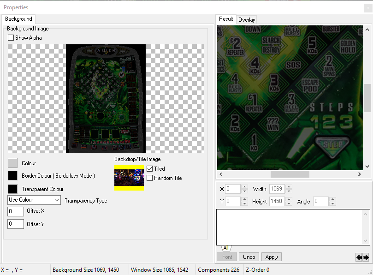Click the 'X = , Y =' status text
Image resolution: width=373 pixels, height=275 pixels.
pos(12,270)
